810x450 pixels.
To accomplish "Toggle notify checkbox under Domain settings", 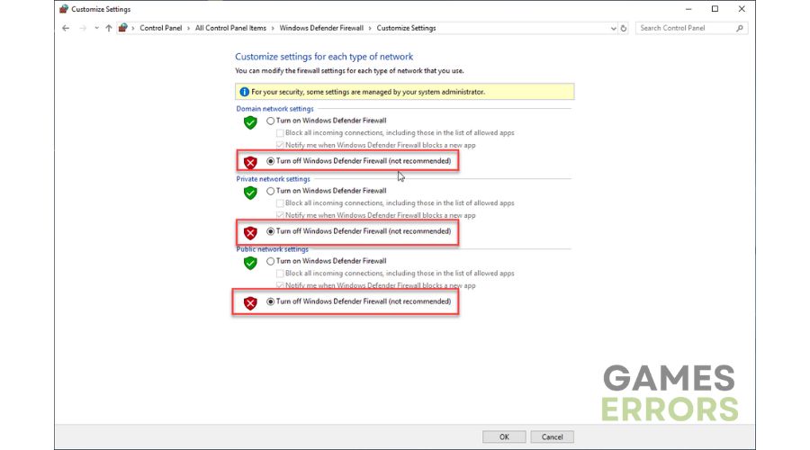I will tap(280, 145).
